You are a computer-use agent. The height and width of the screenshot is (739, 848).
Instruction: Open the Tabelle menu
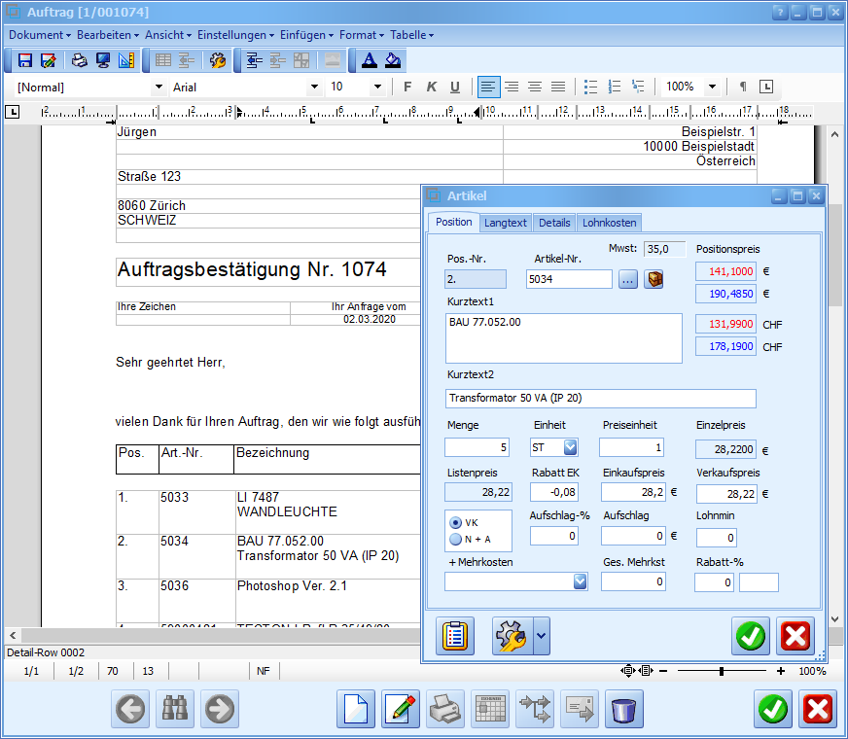(x=411, y=35)
